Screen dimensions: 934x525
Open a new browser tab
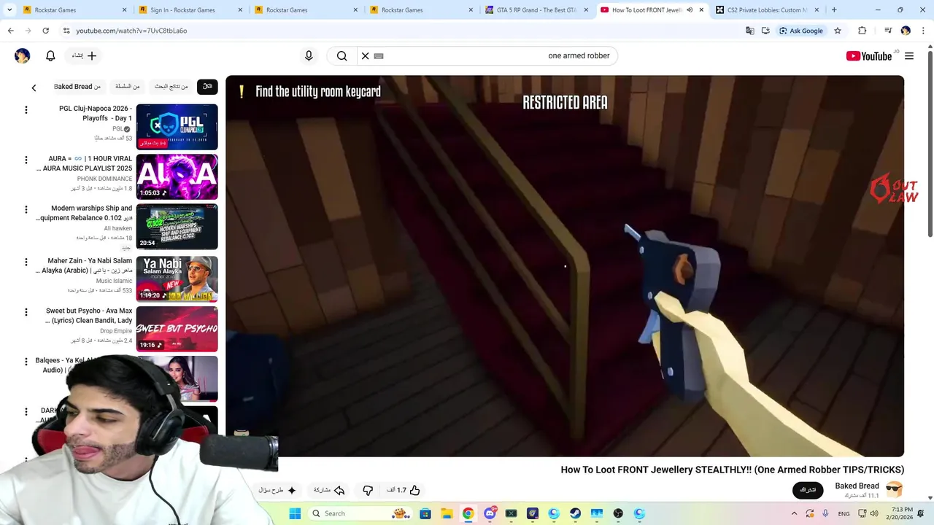834,10
